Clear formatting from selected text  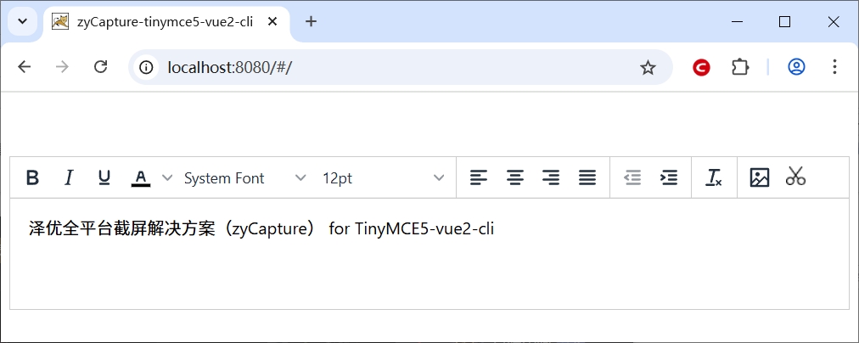point(714,177)
